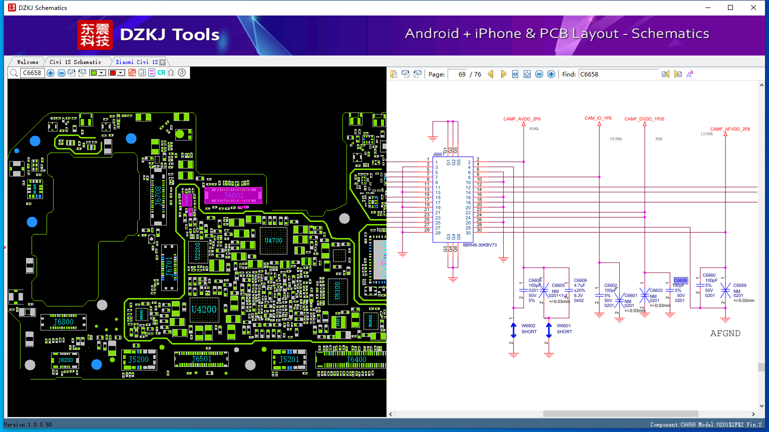Fit schematic page to width

515,74
